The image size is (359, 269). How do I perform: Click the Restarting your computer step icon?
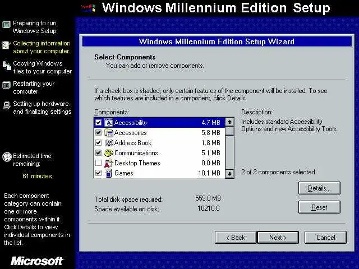(6, 85)
